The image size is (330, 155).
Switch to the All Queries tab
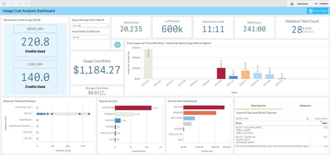[305, 106]
